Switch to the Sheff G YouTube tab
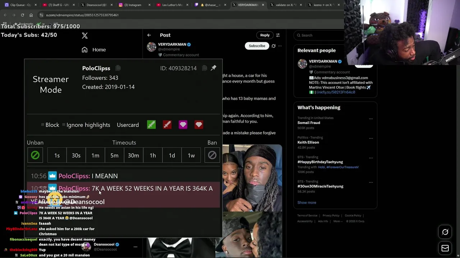Viewport: 460px width, 258px height. click(x=58, y=5)
